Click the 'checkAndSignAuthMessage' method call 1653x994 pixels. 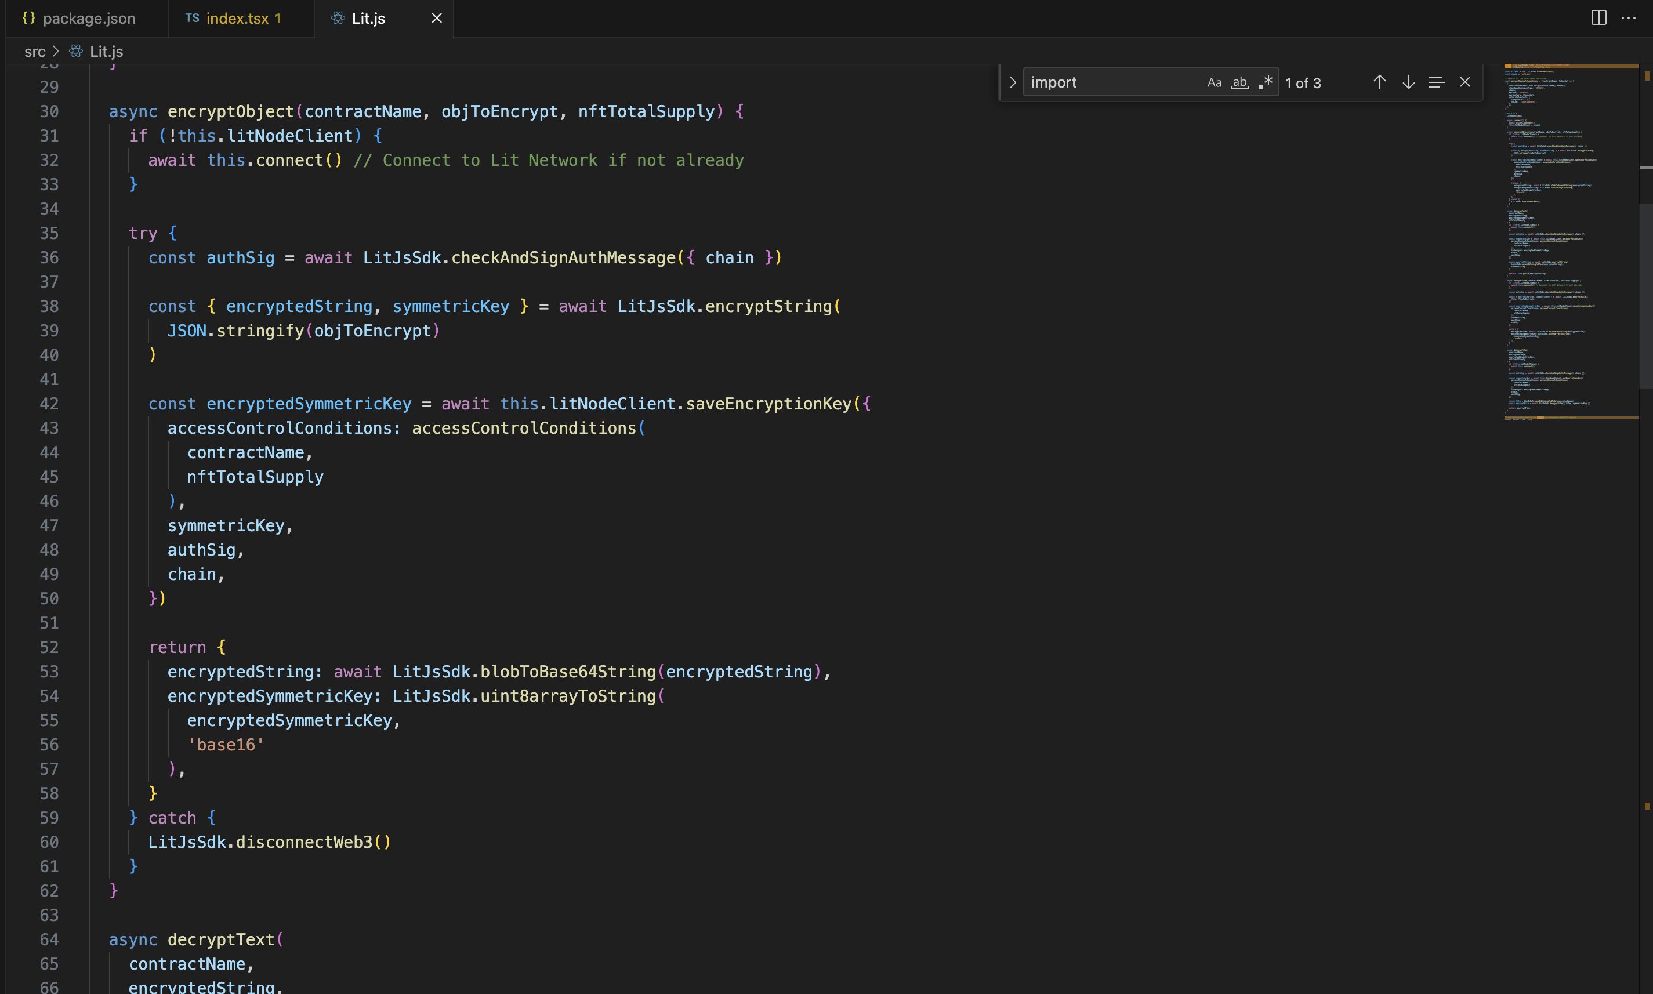(563, 257)
